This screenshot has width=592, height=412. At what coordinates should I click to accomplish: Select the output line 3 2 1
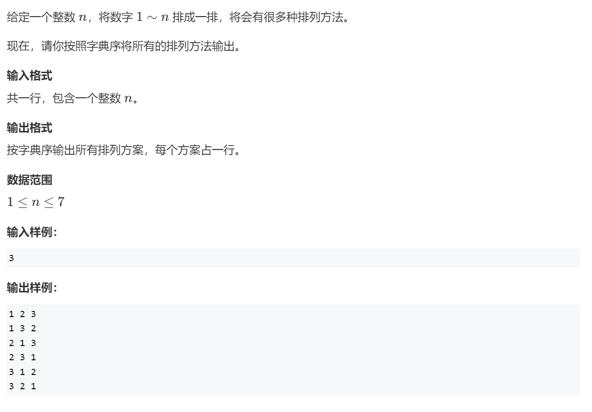tap(22, 386)
